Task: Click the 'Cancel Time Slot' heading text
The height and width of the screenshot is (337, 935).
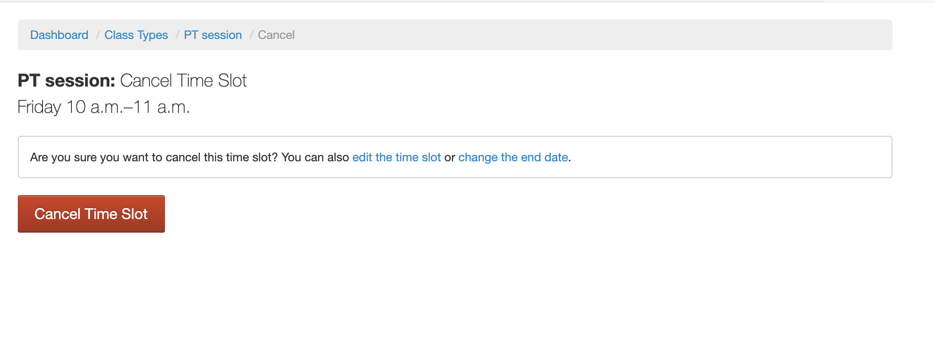Action: (183, 81)
